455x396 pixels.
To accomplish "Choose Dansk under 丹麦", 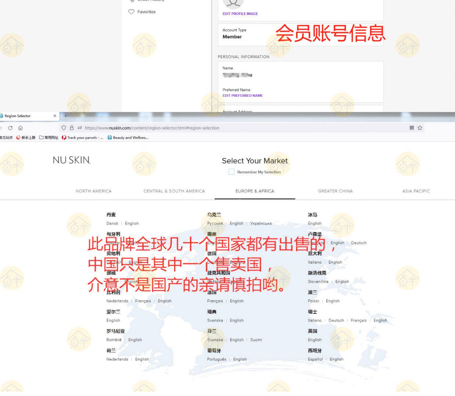I will (112, 224).
